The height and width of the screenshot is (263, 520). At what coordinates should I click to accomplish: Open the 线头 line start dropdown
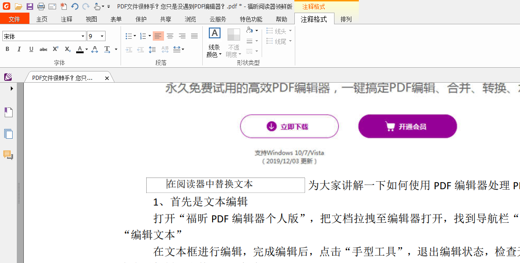coord(279,31)
